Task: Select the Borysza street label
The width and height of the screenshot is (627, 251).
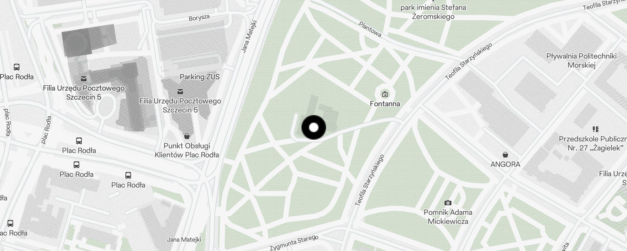Action: (199, 18)
